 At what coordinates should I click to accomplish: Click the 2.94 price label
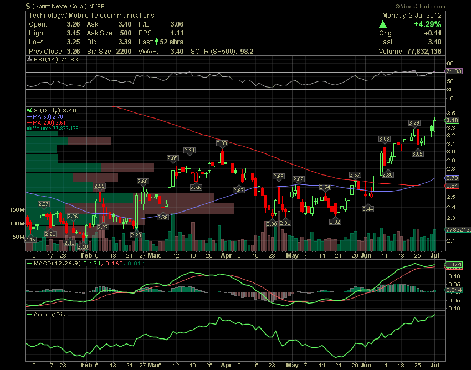pos(190,150)
